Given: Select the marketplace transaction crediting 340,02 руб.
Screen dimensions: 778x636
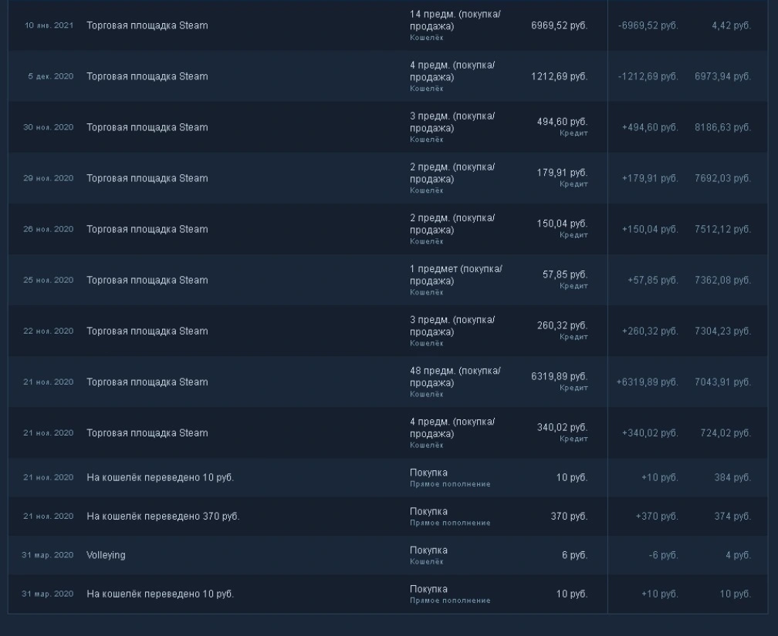Looking at the screenshot, I should coord(388,432).
